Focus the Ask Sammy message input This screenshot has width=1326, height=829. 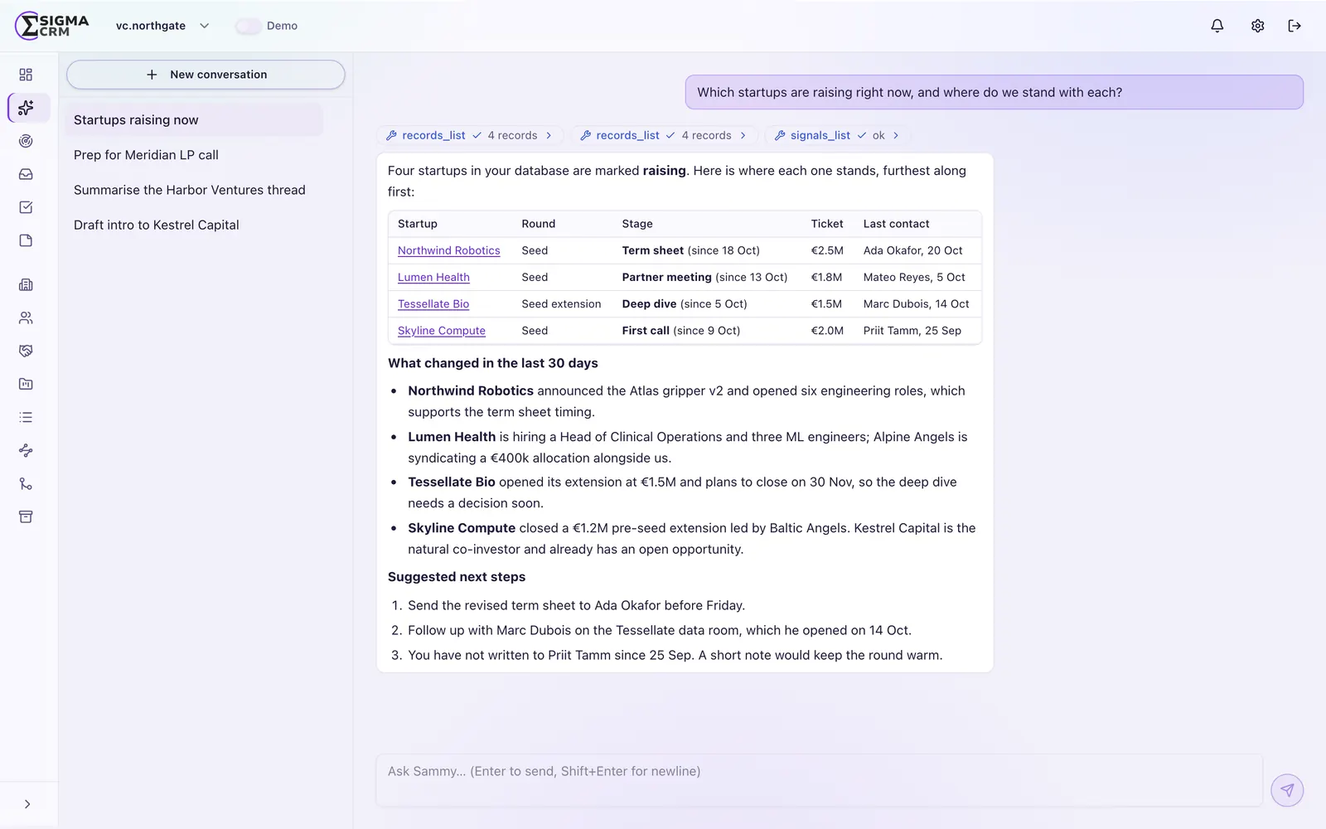(819, 779)
